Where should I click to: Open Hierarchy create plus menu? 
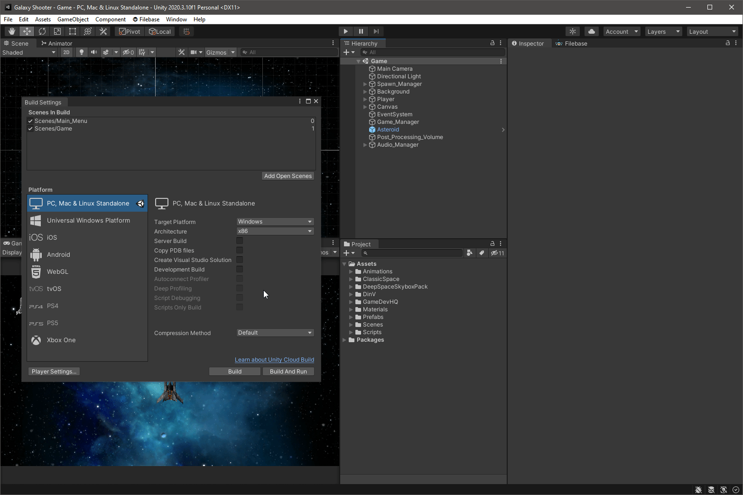pyautogui.click(x=349, y=52)
